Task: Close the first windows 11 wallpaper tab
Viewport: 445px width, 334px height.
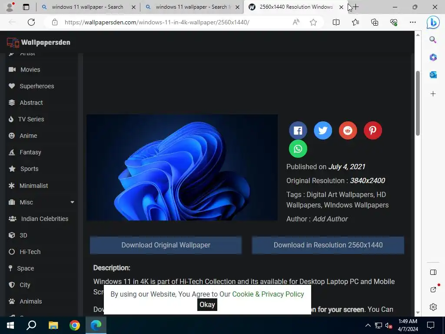Action: (134, 7)
